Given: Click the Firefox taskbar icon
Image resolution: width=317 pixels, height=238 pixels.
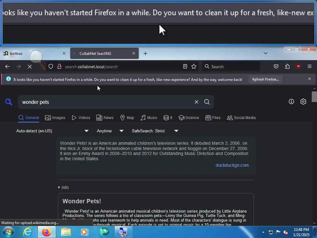Looking at the screenshot, I should [46, 232].
